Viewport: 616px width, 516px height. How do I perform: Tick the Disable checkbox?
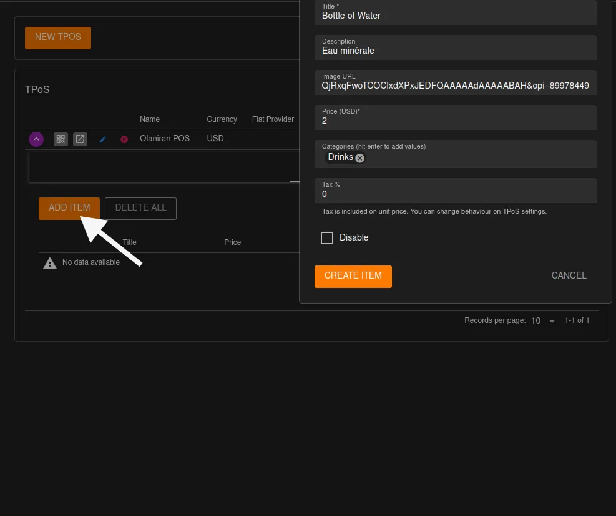tap(327, 238)
